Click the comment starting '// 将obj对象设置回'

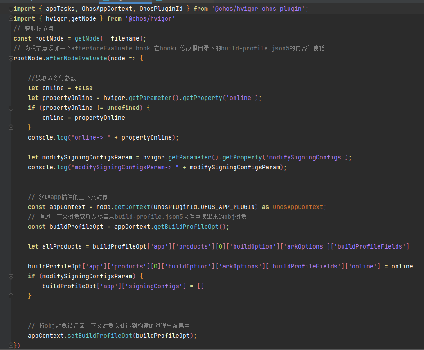tap(109, 326)
